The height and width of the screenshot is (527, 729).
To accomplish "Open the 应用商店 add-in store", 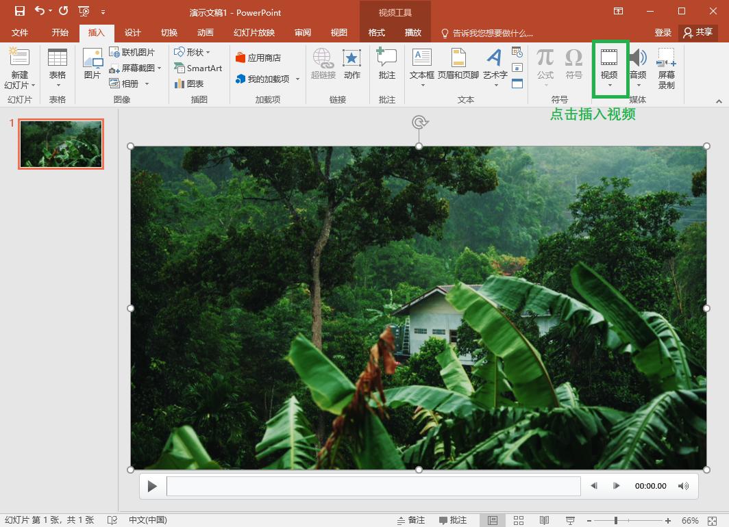I will coord(258,58).
